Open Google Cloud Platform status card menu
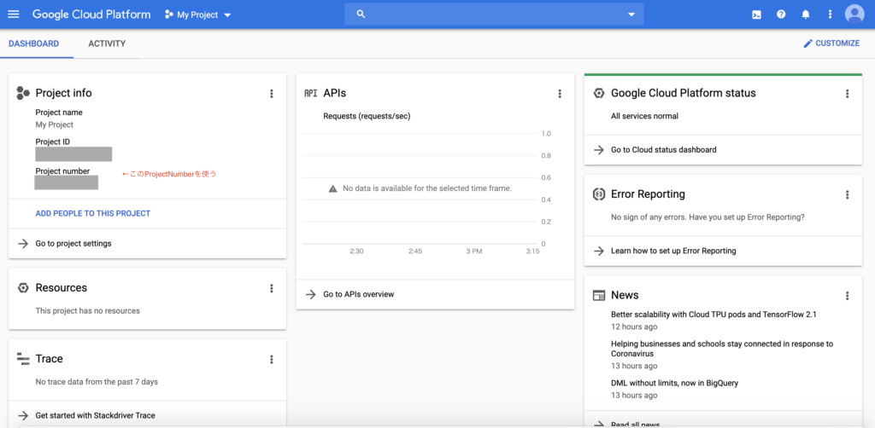The image size is (875, 428). tap(847, 94)
